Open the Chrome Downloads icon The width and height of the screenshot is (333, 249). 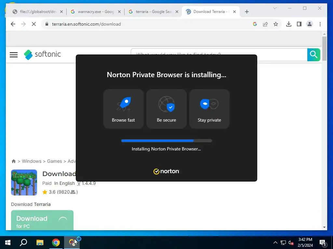pos(289,24)
